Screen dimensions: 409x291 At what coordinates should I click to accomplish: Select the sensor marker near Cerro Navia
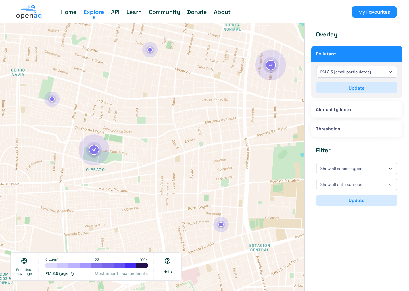point(52,99)
